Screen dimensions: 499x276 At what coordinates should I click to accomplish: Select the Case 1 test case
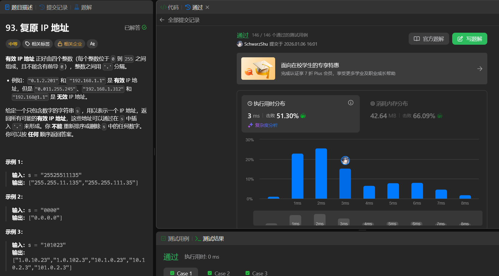pos(181,273)
